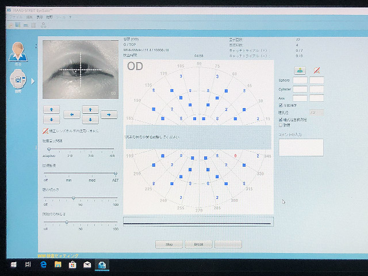Click the 04:58 test duration value
The width and height of the screenshot is (368, 276).
(198, 56)
